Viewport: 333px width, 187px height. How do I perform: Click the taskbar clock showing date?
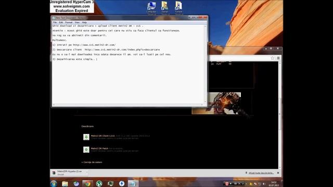(x=274, y=184)
